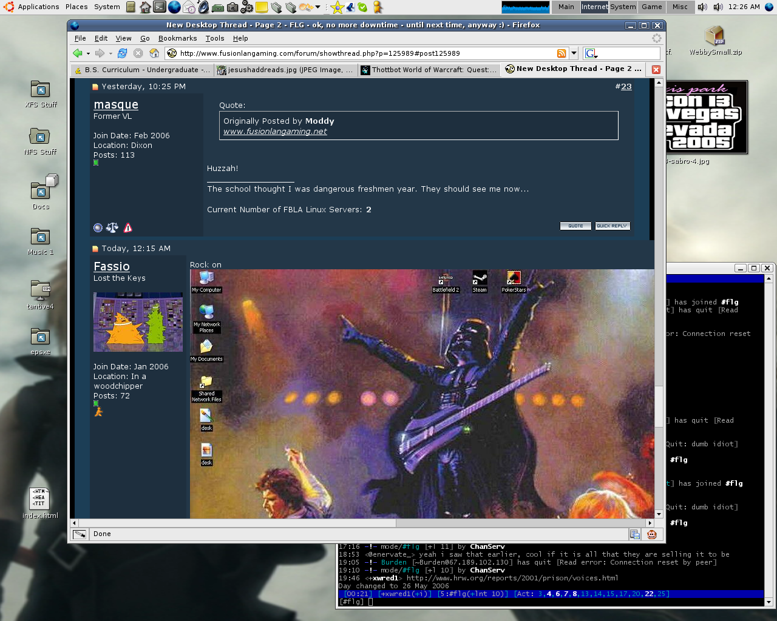This screenshot has height=621, width=777.
Task: Switch to jesushaddreads.jpg tab
Action: click(x=285, y=70)
